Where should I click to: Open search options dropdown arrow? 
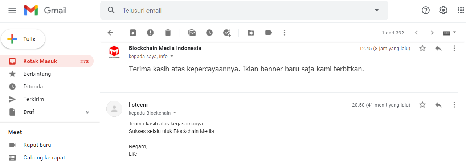coord(376,10)
